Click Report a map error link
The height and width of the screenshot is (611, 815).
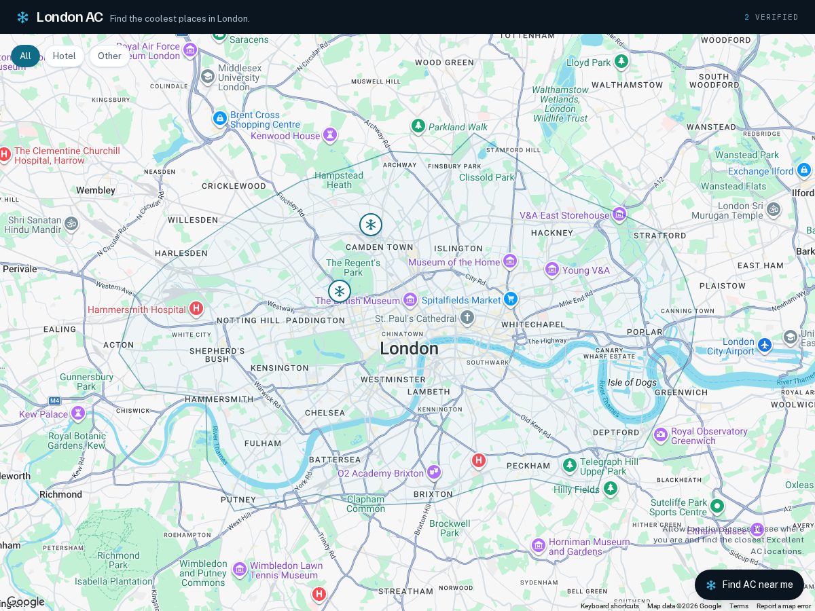[784, 606]
